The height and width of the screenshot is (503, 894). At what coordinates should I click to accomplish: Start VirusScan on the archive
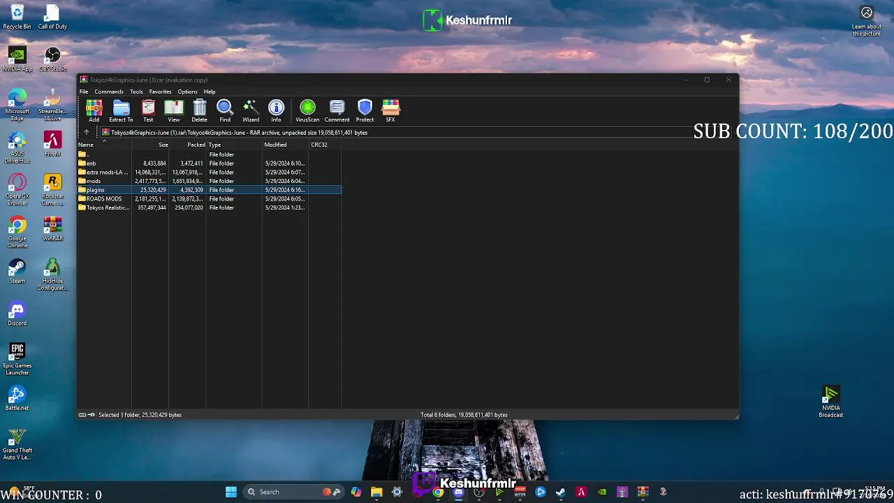307,110
